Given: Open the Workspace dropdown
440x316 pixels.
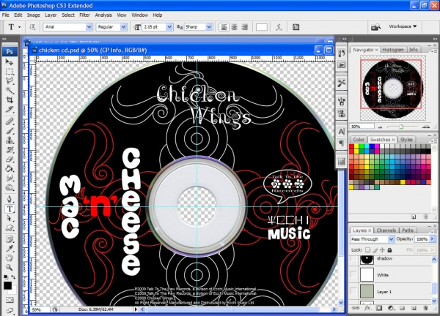Looking at the screenshot, I should pyautogui.click(x=403, y=26).
